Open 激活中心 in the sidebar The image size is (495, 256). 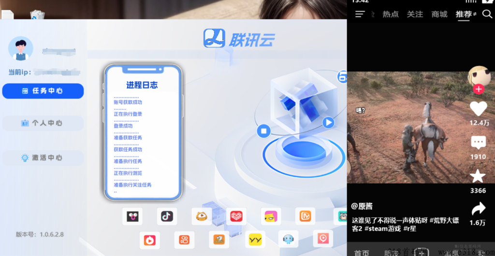(43, 158)
